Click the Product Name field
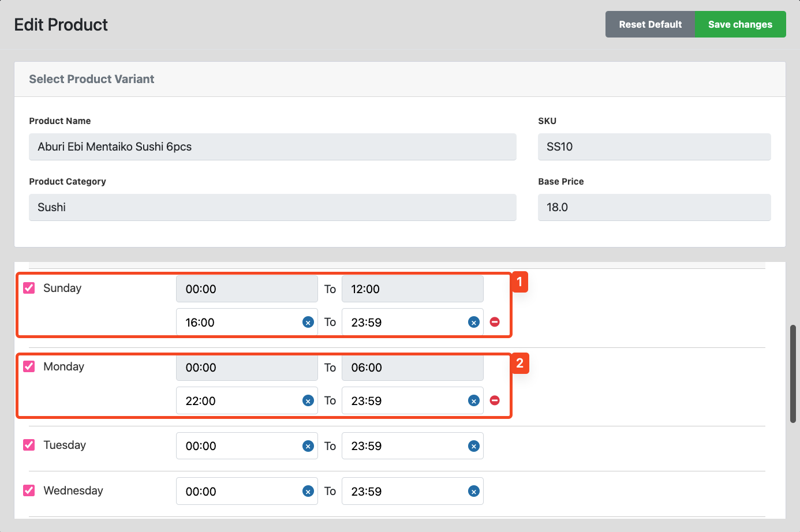The width and height of the screenshot is (800, 532). pos(272,147)
